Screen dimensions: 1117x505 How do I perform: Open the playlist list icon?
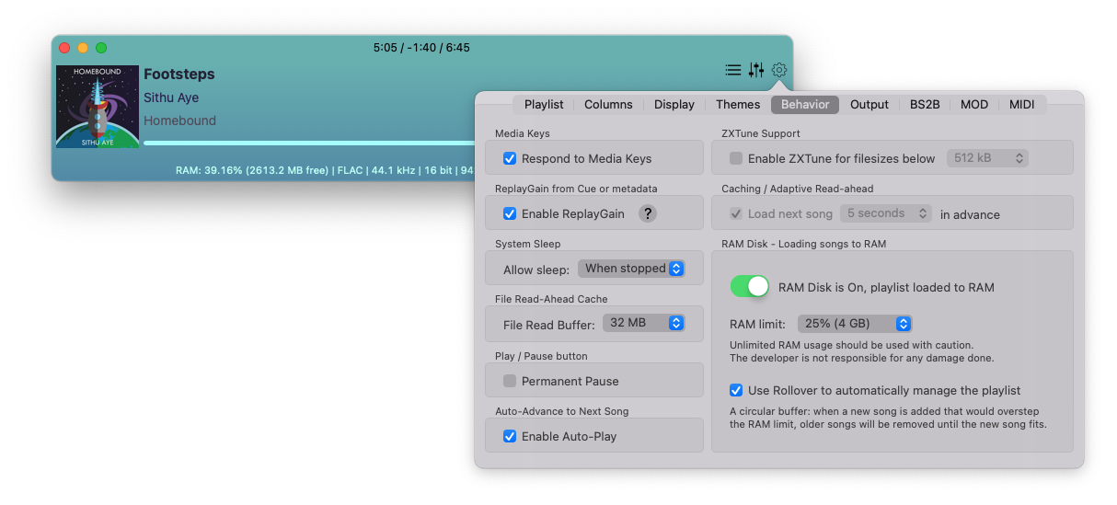point(732,70)
